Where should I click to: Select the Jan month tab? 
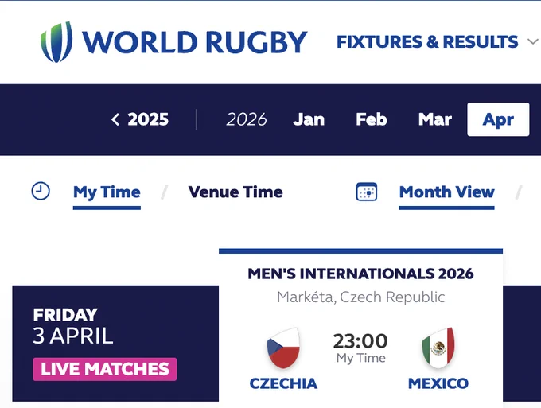point(309,119)
